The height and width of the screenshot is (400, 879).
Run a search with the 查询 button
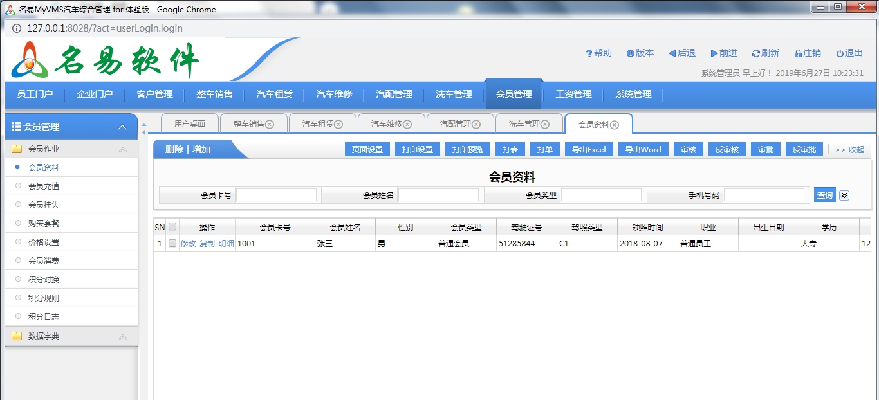[x=824, y=194]
